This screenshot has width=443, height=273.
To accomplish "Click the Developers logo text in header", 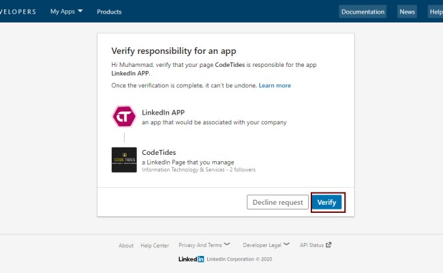I will pyautogui.click(x=18, y=12).
